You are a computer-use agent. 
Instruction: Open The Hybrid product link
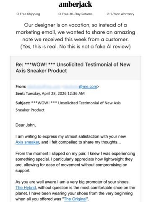26,188
